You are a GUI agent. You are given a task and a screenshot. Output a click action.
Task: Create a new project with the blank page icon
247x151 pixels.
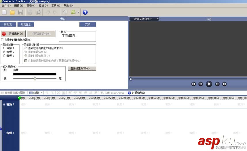pos(4,12)
